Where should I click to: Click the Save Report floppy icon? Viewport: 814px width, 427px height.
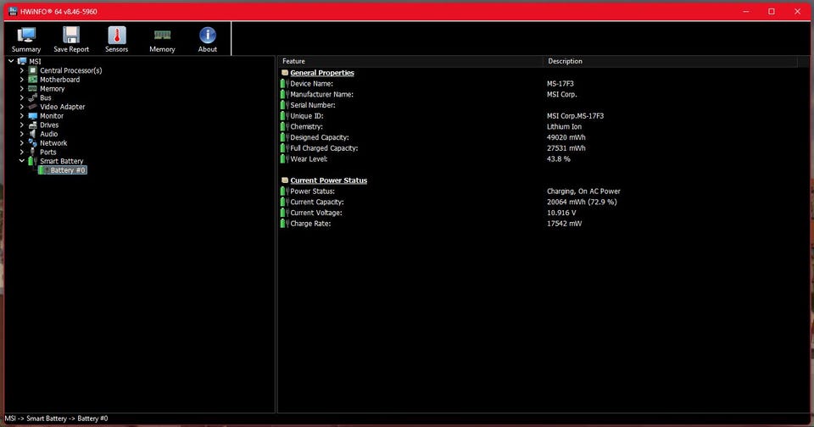coord(71,36)
